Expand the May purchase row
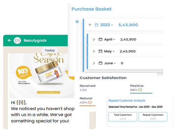 (x=94, y=52)
